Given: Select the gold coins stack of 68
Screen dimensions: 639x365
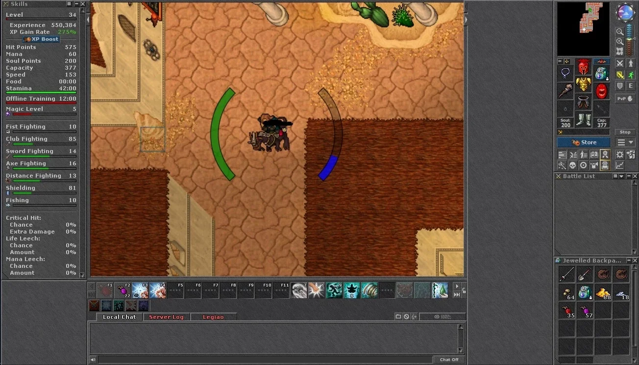Looking at the screenshot, I should click(x=603, y=293).
